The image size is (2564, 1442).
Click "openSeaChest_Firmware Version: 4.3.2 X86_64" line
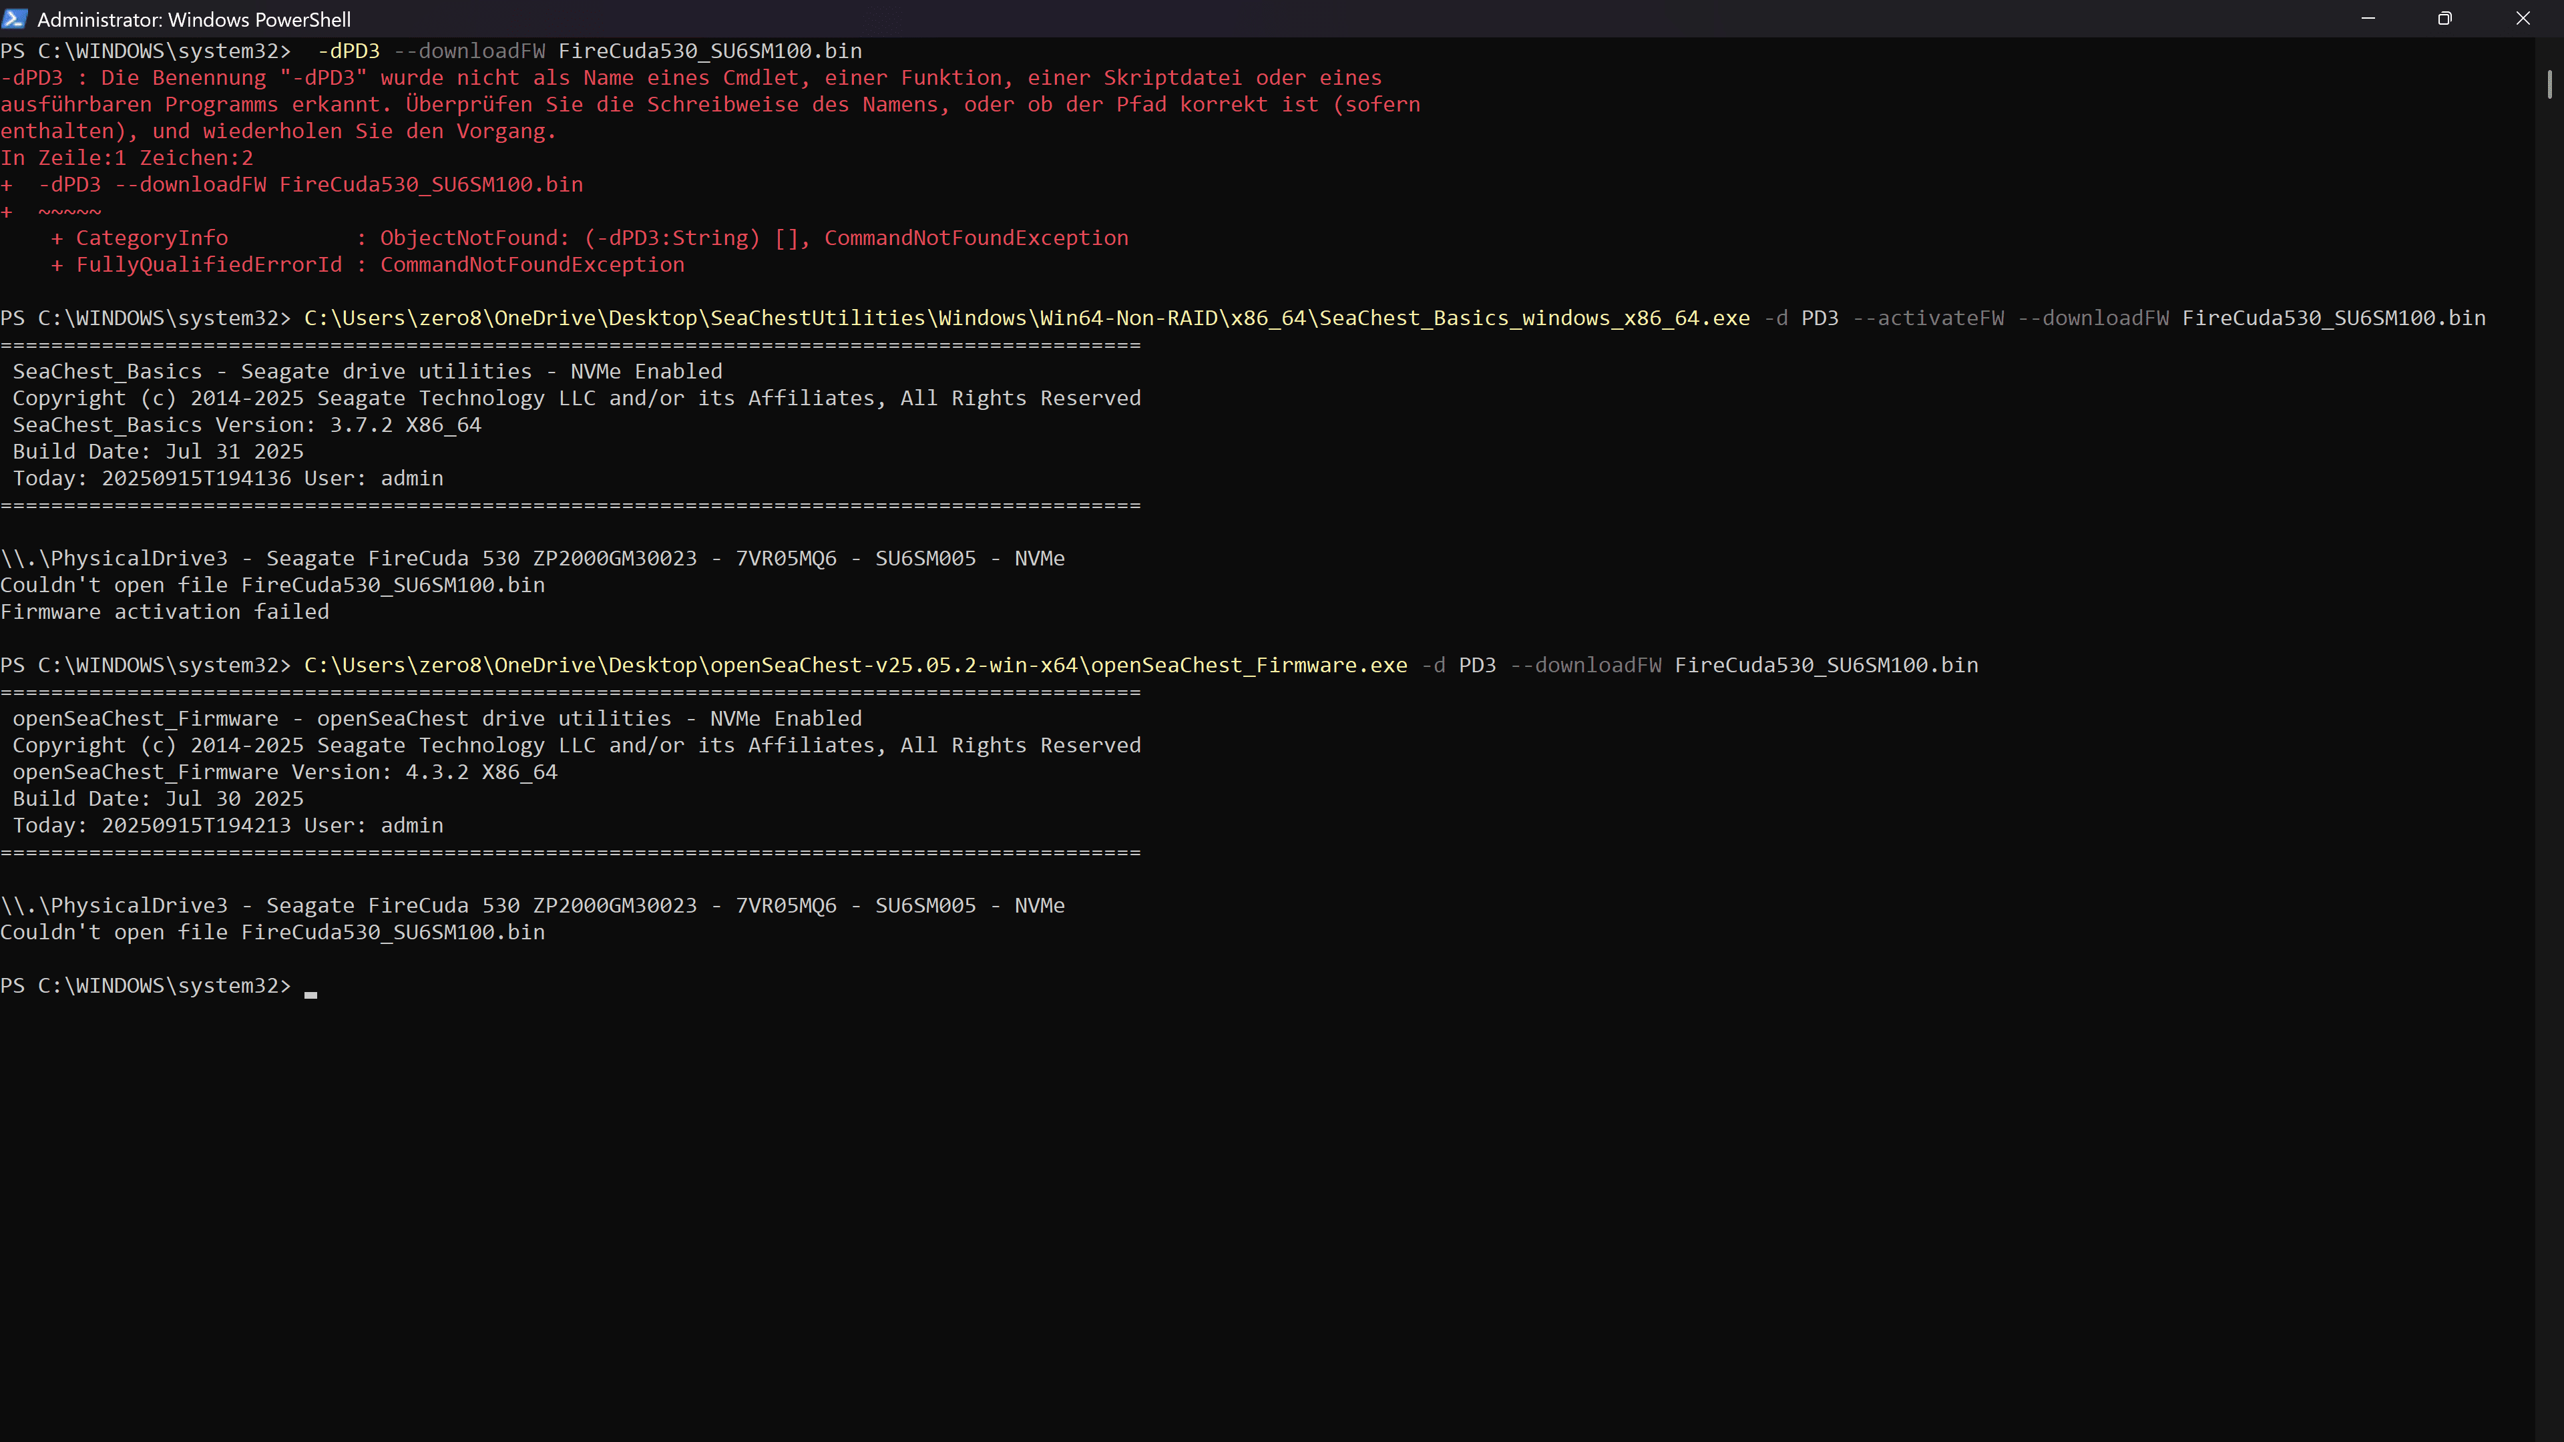click(x=284, y=772)
